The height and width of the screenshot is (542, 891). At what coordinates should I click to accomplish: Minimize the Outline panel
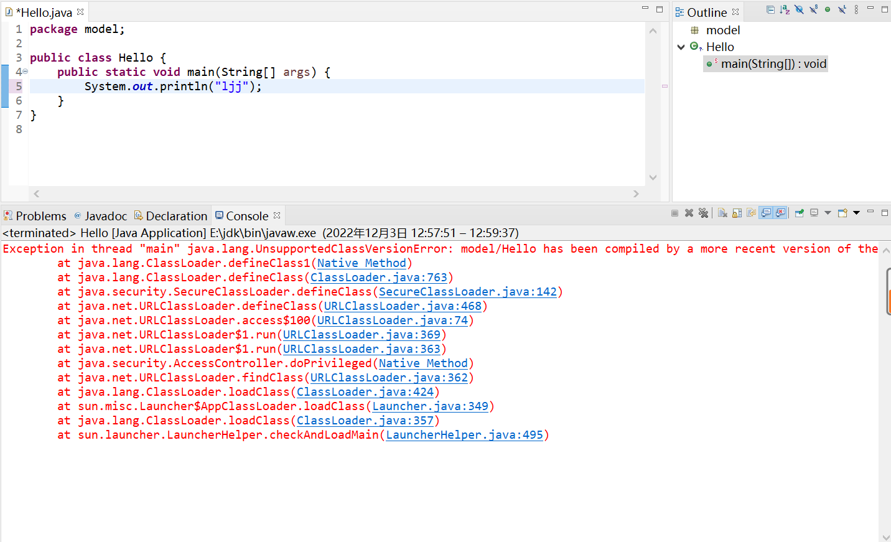pos(870,7)
